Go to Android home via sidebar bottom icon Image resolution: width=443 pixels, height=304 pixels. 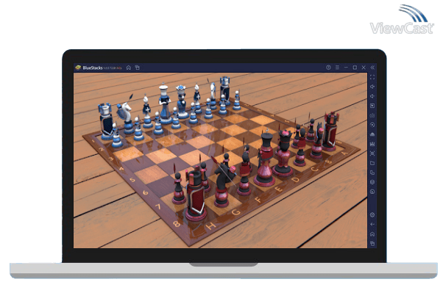click(372, 234)
